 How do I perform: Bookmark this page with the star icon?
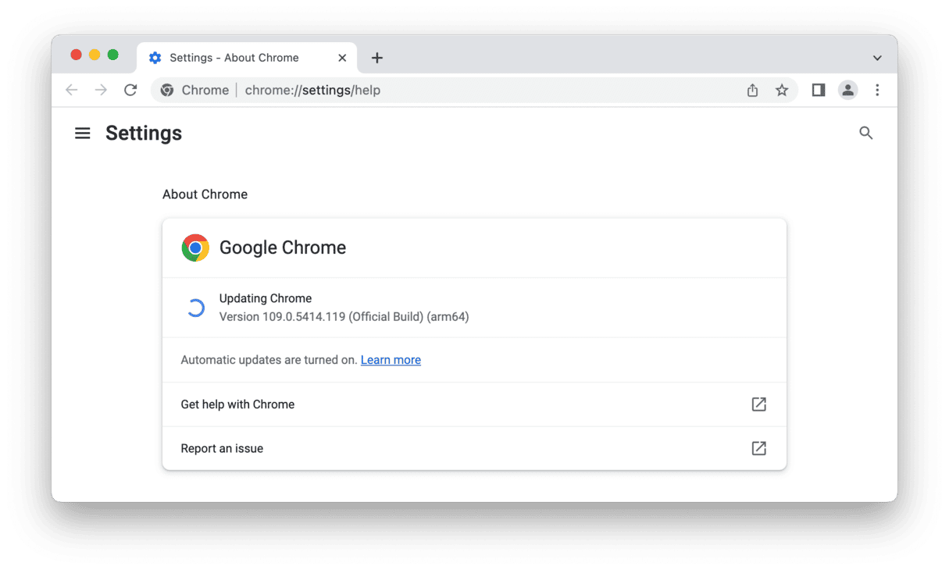tap(781, 91)
